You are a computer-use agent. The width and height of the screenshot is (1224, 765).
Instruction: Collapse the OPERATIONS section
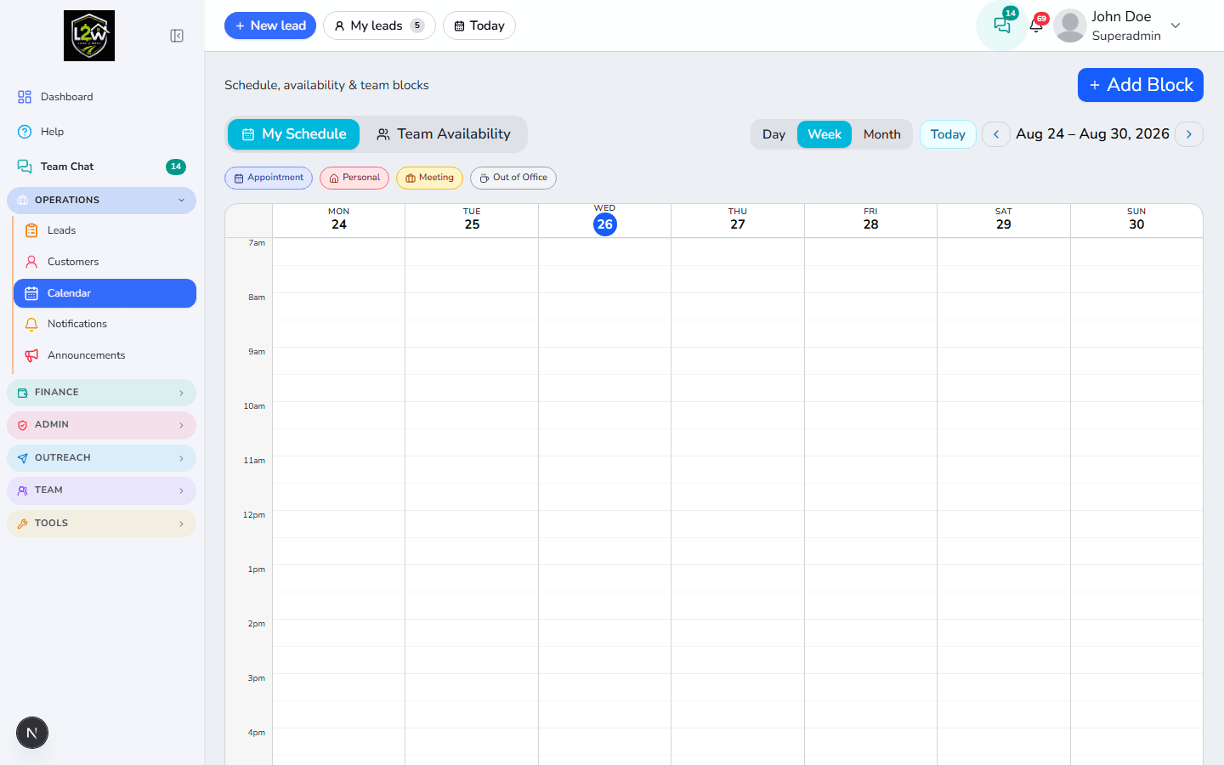coord(102,201)
